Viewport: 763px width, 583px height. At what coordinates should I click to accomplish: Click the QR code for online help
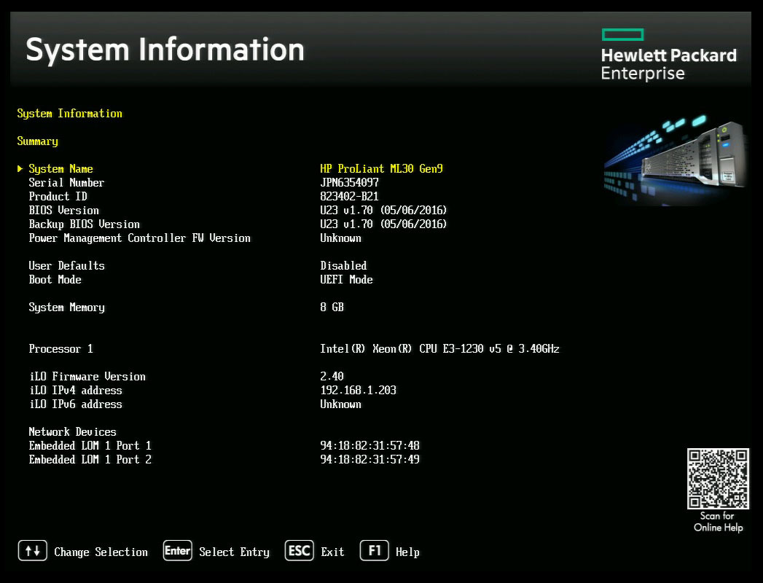pos(718,478)
